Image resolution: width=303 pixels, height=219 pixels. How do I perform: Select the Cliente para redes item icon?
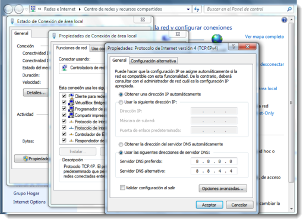[x=71, y=96]
